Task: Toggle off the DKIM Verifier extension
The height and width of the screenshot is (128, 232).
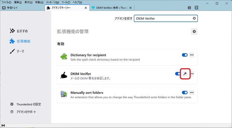Action: [178, 74]
